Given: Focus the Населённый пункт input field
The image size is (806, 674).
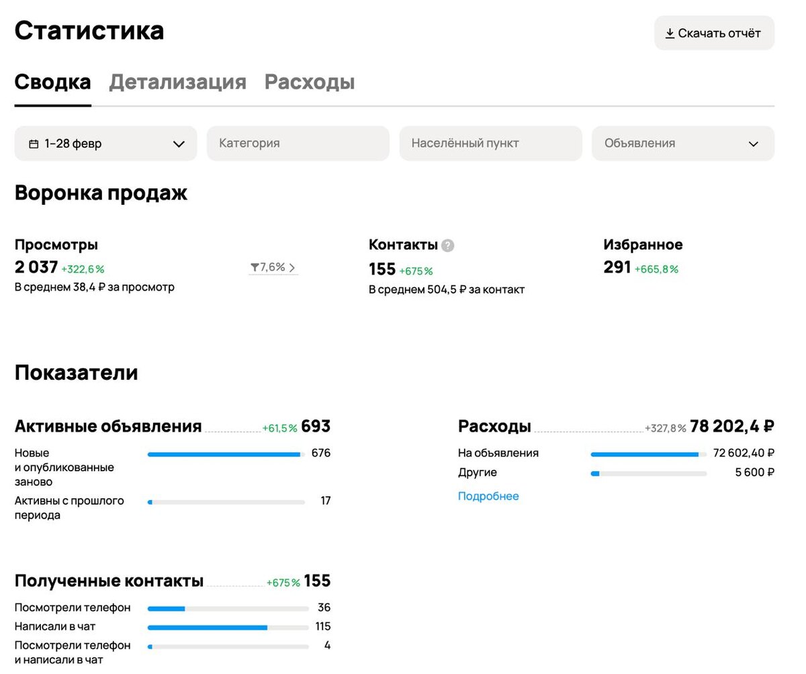Looking at the screenshot, I should point(490,144).
